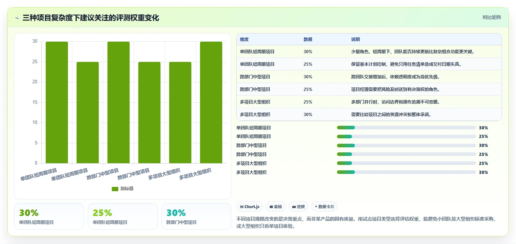Click the 单团队短周期项目 chart bar with value 25

[88, 112]
